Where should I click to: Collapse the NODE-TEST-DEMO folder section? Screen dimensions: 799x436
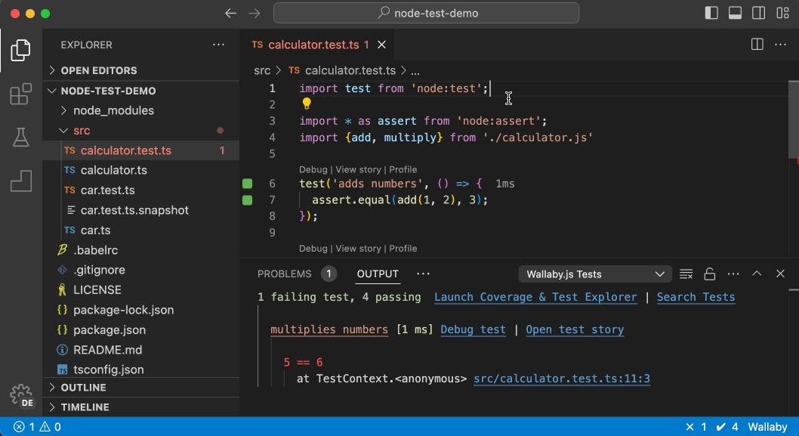tap(140, 91)
